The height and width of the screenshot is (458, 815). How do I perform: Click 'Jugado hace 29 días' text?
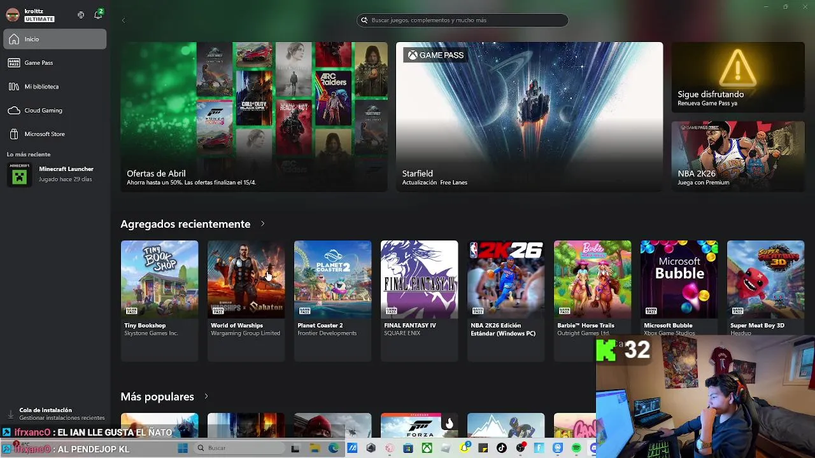pyautogui.click(x=66, y=179)
